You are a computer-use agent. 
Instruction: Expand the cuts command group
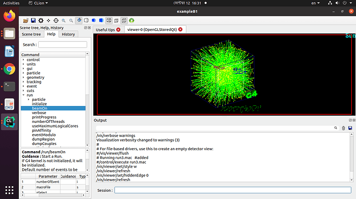[x=23, y=91]
